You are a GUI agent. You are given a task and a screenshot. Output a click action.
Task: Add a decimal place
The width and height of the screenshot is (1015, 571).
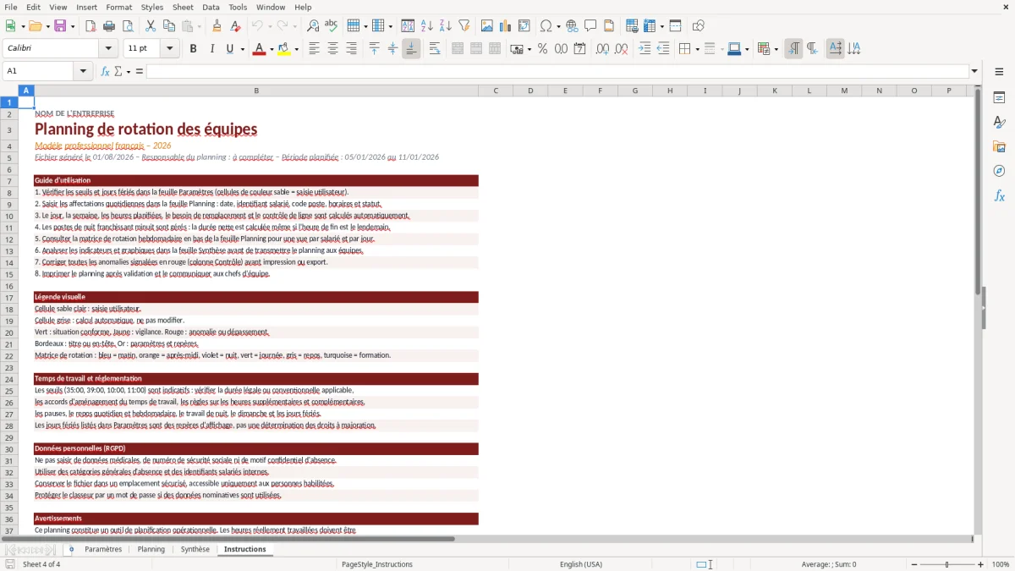point(602,49)
